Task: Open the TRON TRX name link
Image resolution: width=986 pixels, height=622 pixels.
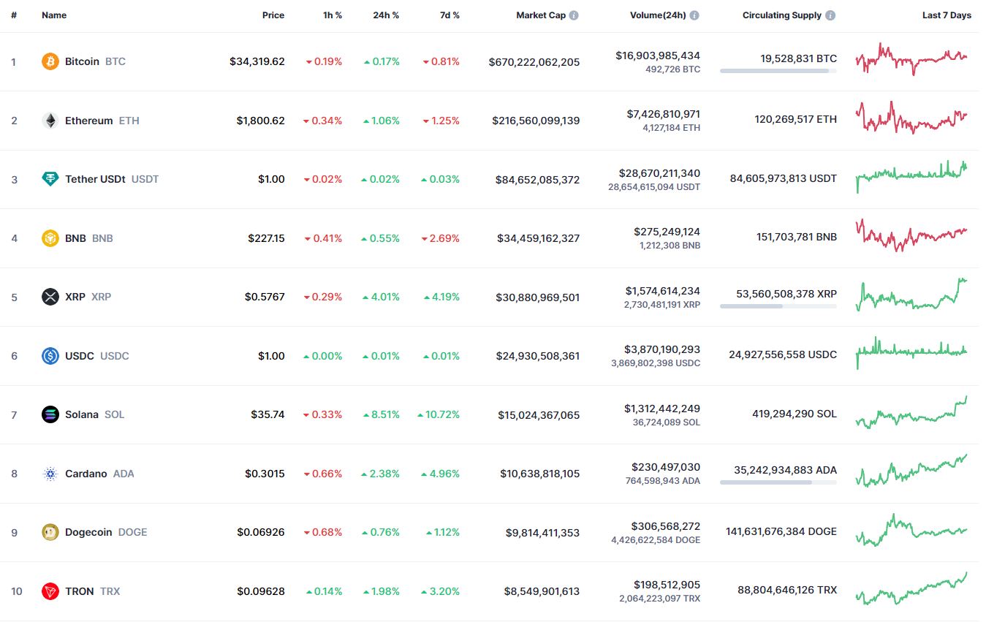Action: [x=92, y=591]
